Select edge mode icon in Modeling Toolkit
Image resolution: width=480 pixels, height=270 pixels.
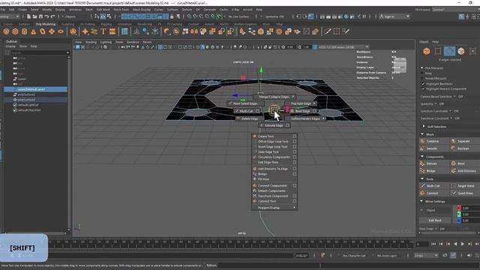click(x=450, y=51)
